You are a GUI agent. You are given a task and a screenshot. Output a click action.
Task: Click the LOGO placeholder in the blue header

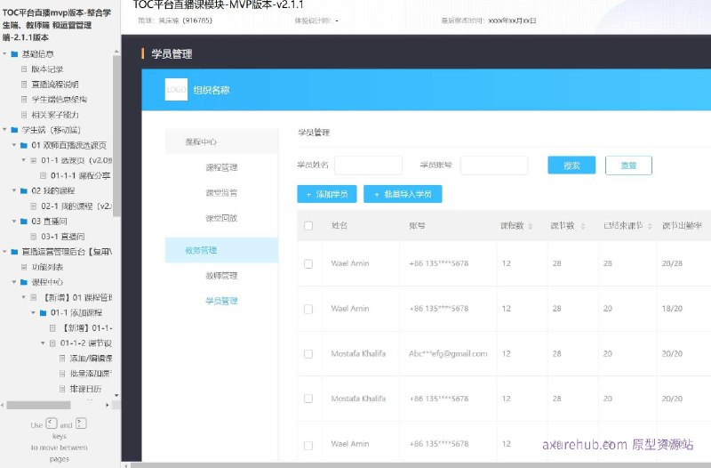pos(176,90)
